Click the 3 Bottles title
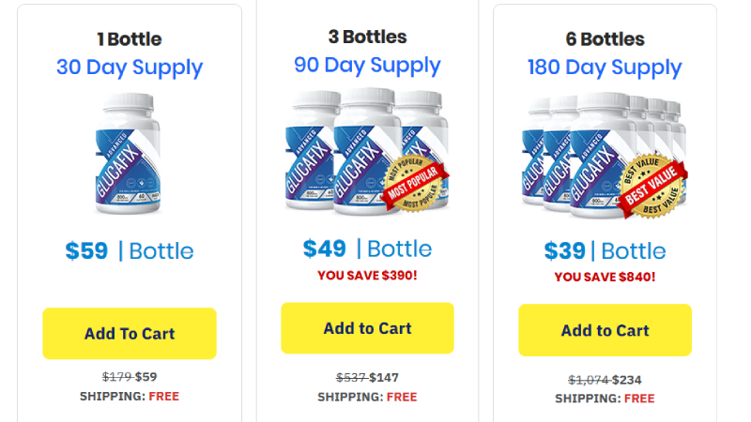The width and height of the screenshot is (751, 422). click(x=367, y=38)
